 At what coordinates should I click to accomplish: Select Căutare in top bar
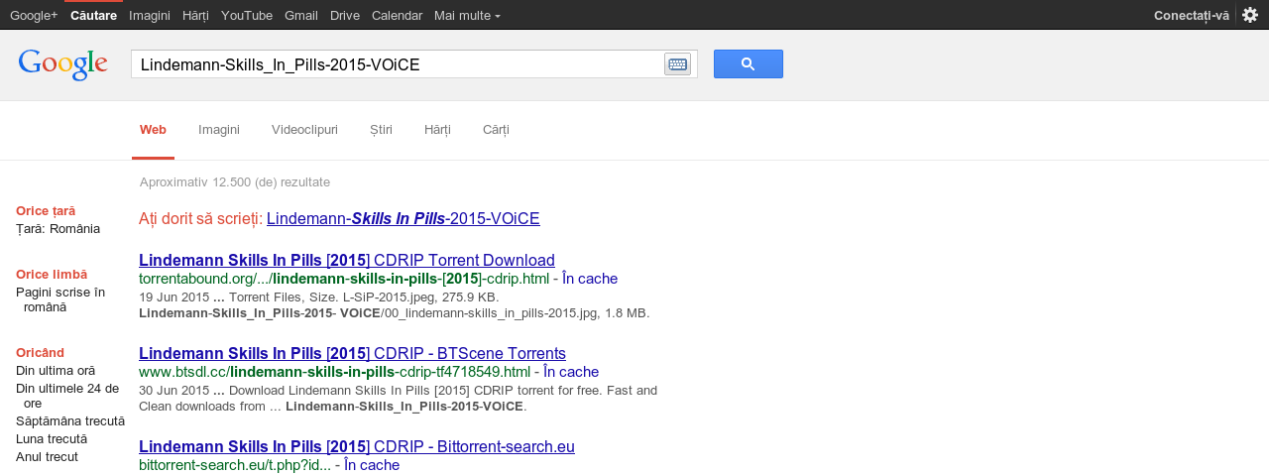93,15
